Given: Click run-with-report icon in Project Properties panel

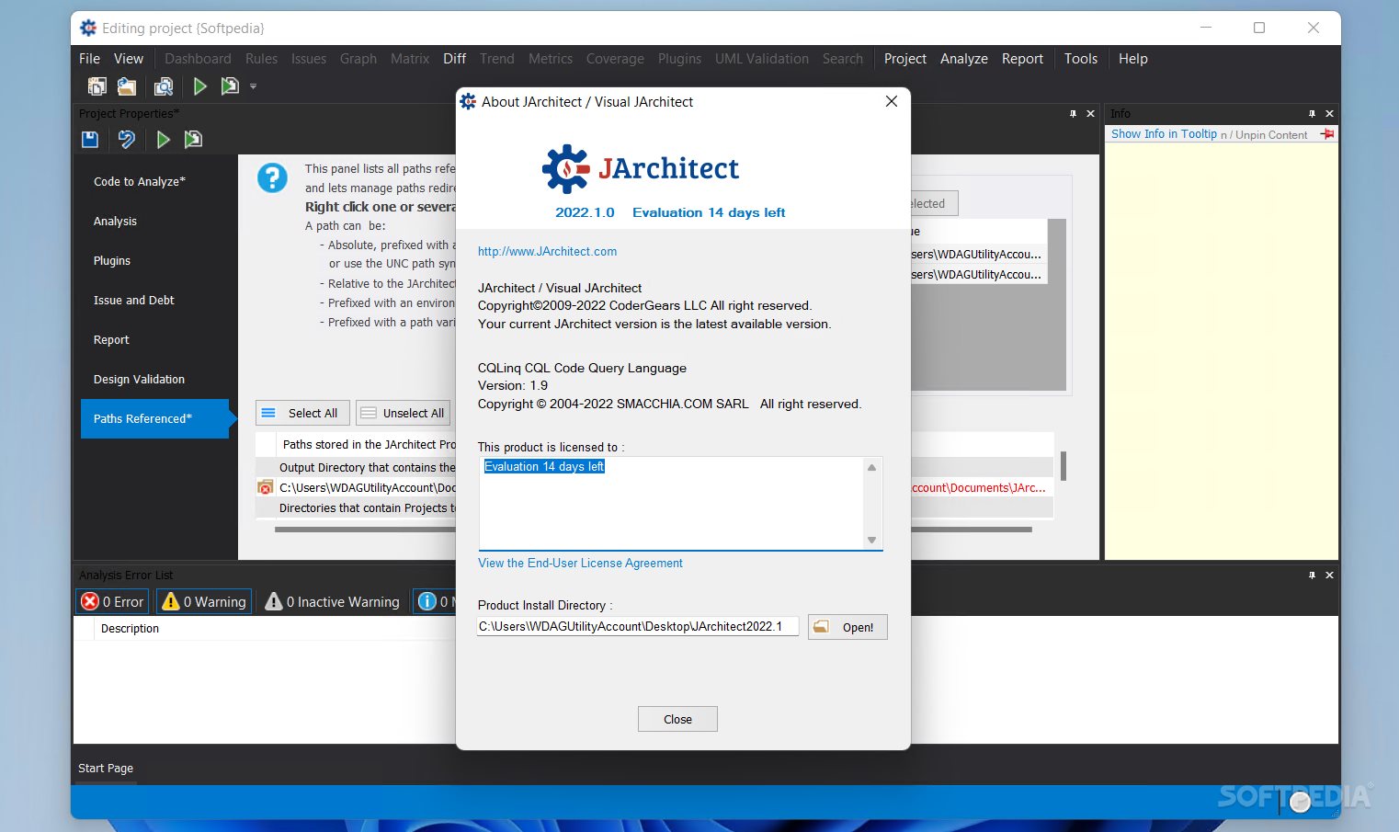Looking at the screenshot, I should click(193, 140).
